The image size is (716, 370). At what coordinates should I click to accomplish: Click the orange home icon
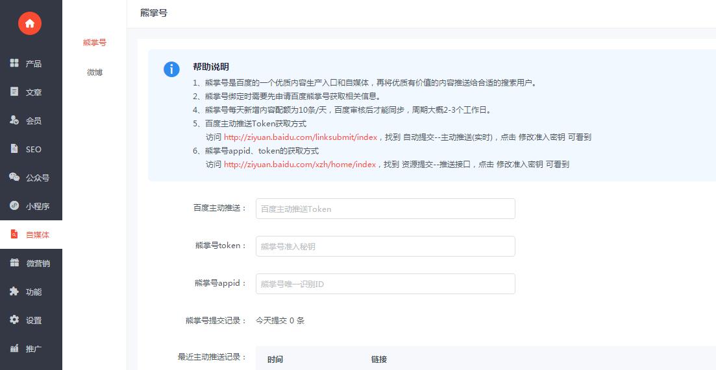30,23
